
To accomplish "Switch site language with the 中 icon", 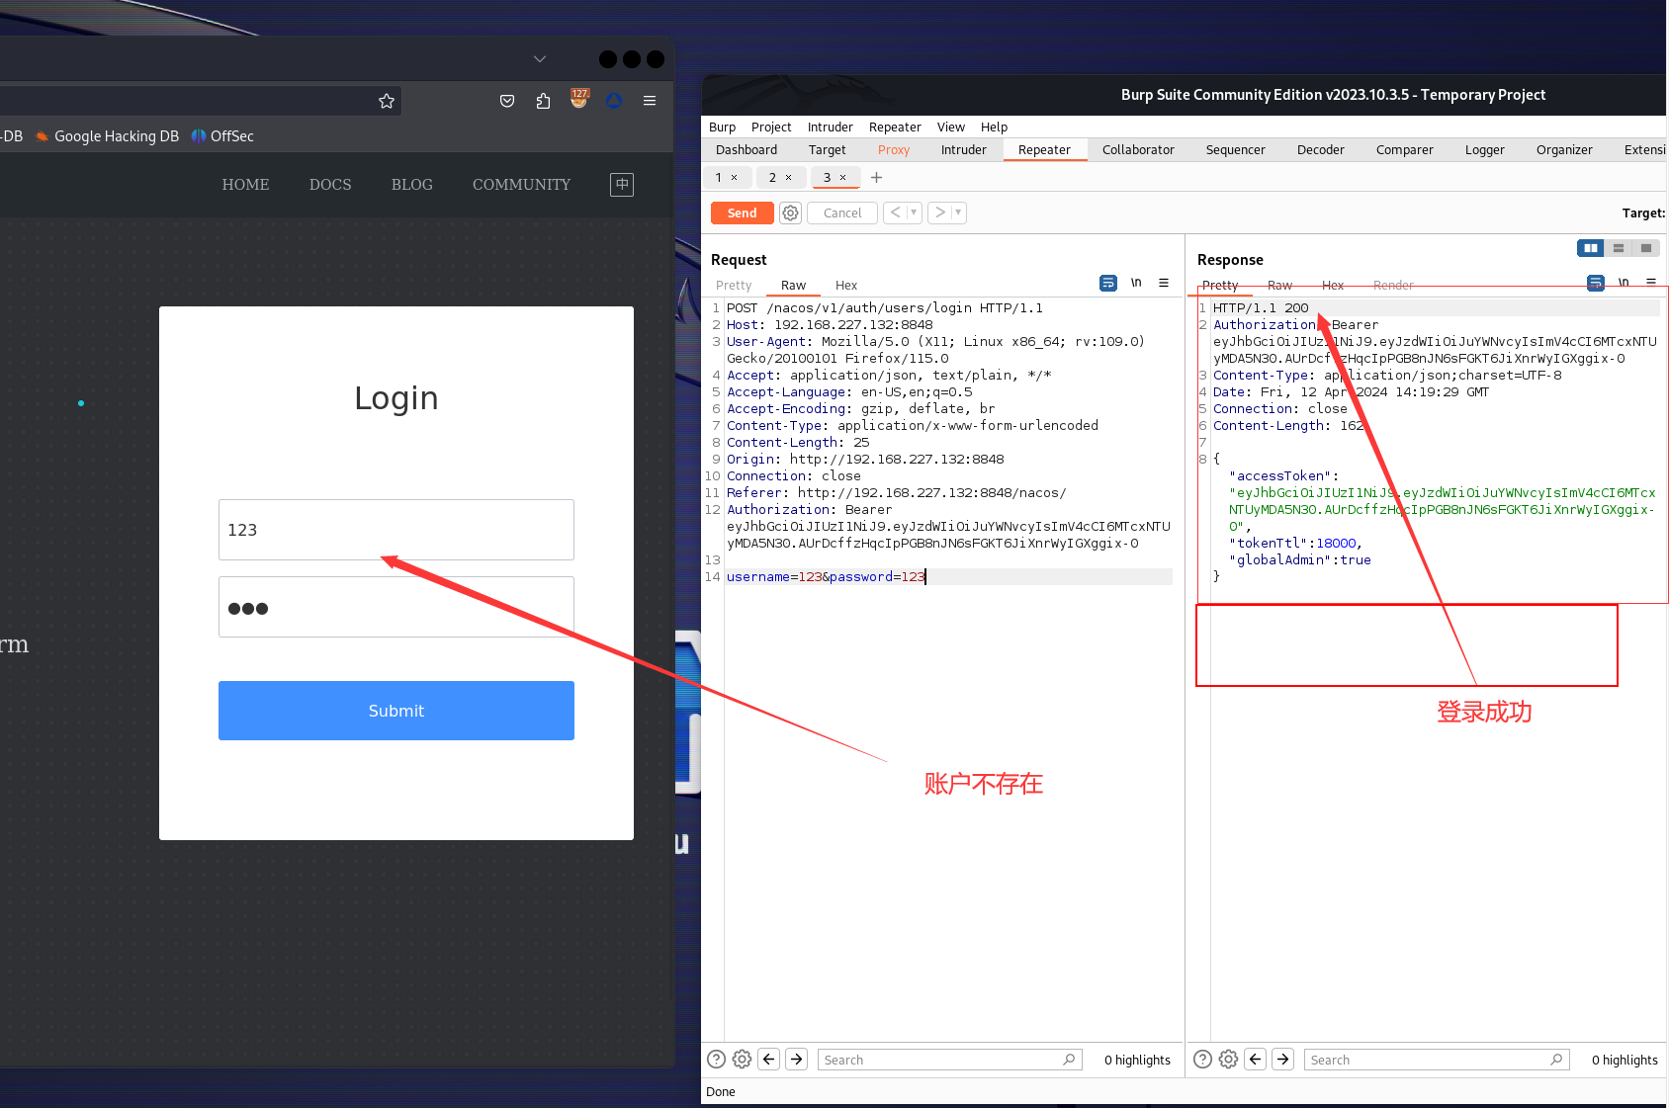I will (622, 185).
